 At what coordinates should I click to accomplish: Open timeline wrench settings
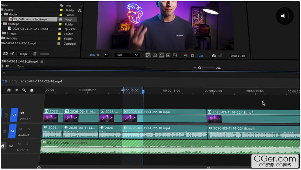(24, 90)
